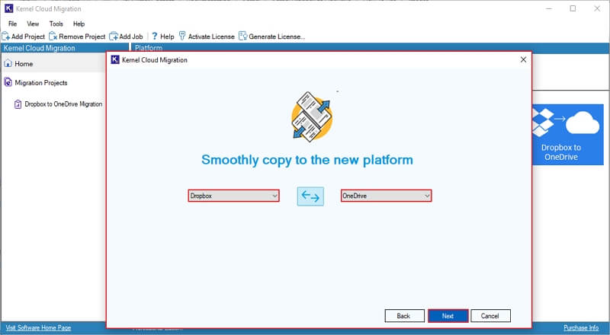Click the Activate License toolbar label
The image size is (610, 335).
pos(211,37)
